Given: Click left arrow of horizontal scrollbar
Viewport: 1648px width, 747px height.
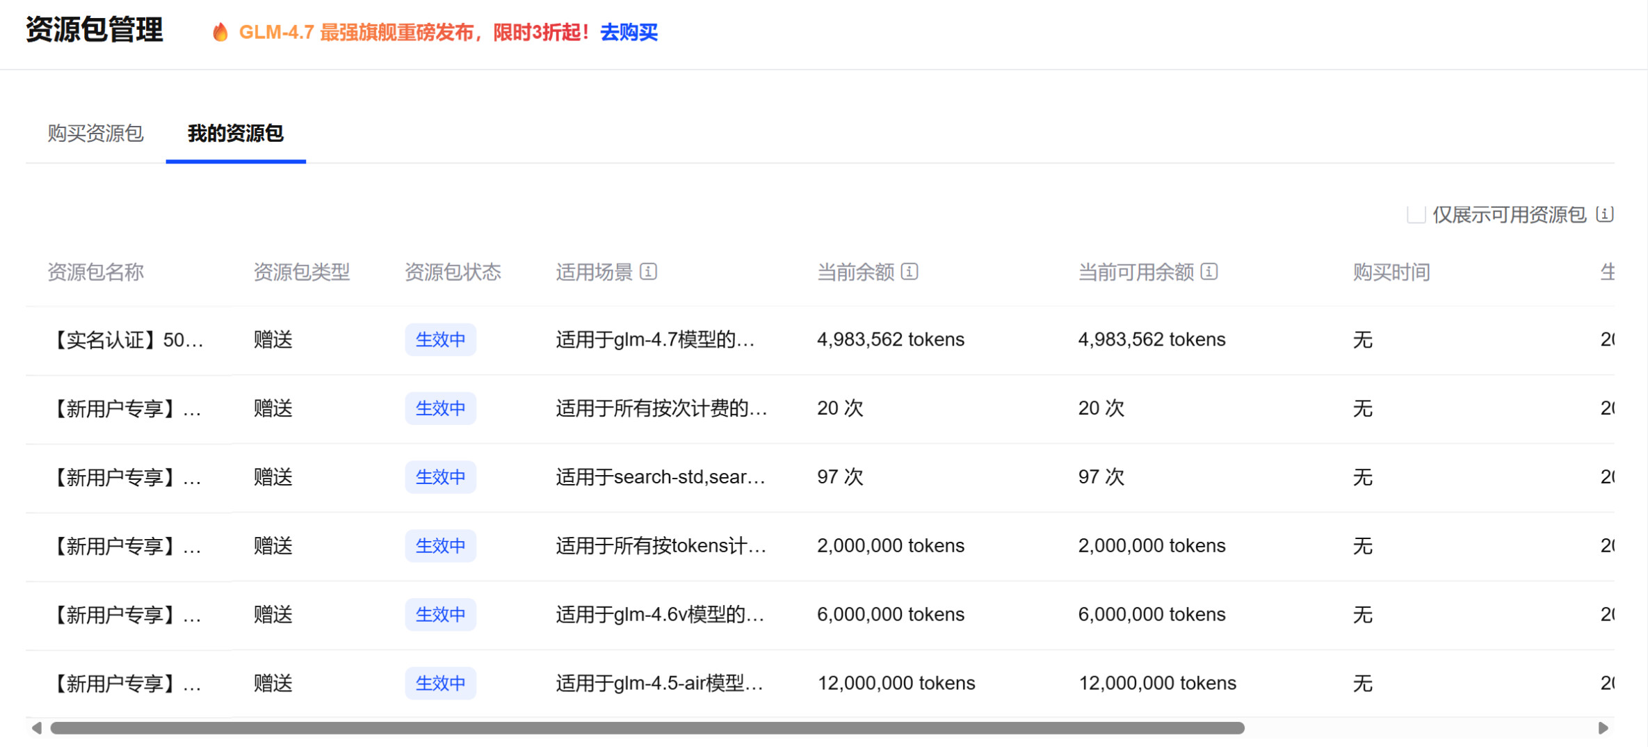Looking at the screenshot, I should tap(36, 728).
